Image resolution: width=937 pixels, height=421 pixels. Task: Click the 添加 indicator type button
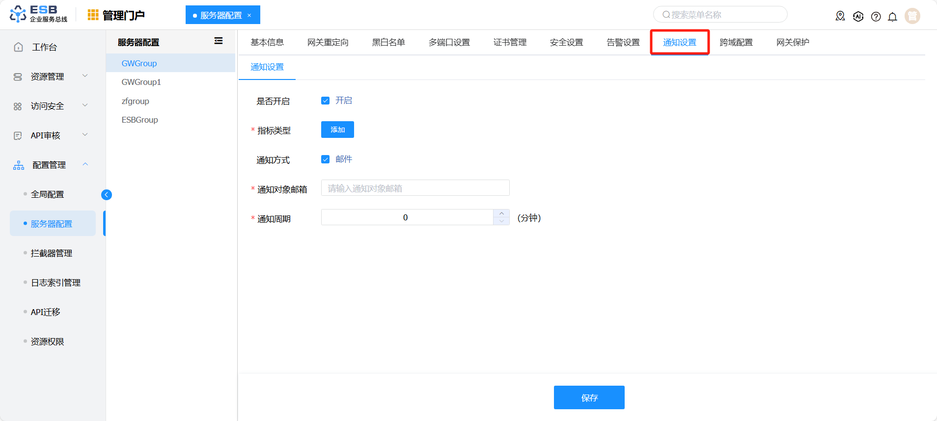[x=337, y=130]
